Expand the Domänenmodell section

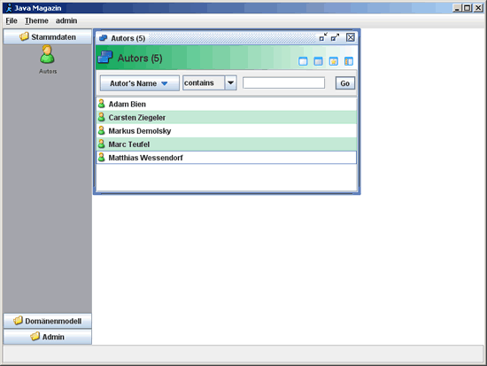point(48,321)
